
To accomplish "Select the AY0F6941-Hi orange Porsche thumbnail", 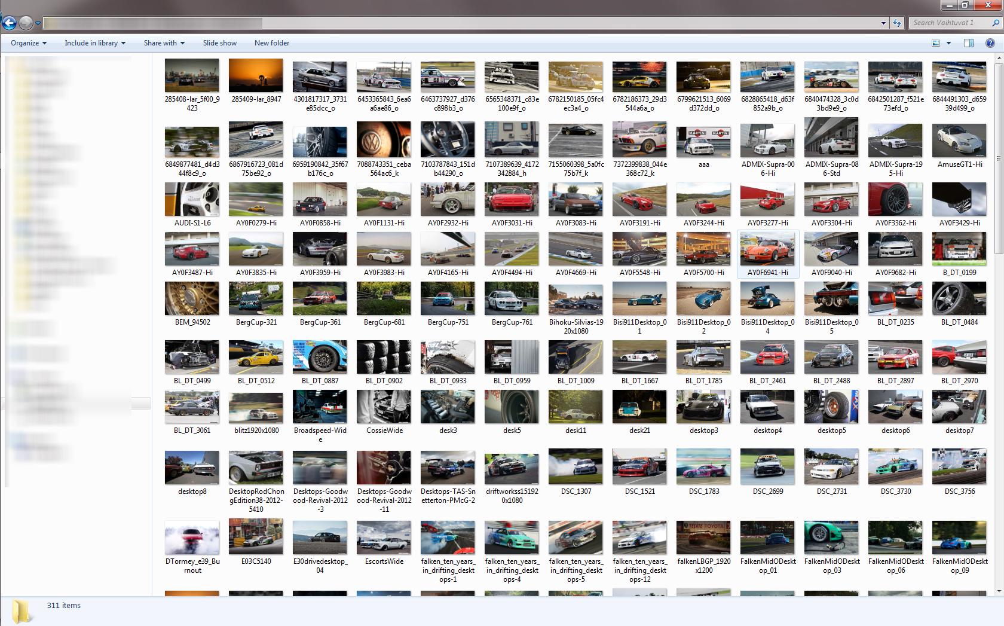I will 767,249.
